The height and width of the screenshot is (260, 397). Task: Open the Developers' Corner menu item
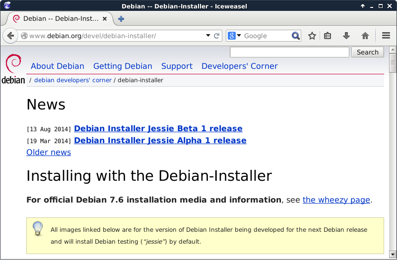point(239,66)
